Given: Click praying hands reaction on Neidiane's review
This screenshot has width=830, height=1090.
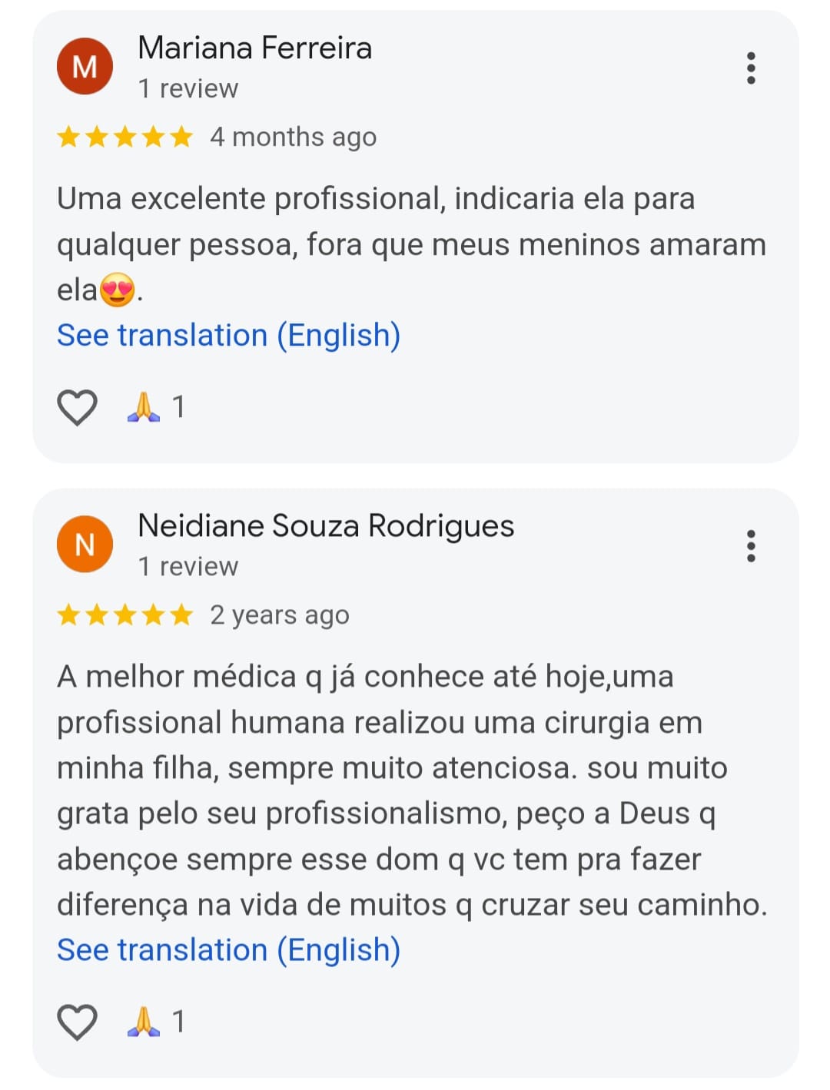Looking at the screenshot, I should point(144,1022).
